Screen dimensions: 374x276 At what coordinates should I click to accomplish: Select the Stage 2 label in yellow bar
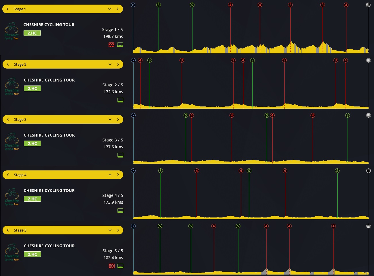(x=20, y=65)
